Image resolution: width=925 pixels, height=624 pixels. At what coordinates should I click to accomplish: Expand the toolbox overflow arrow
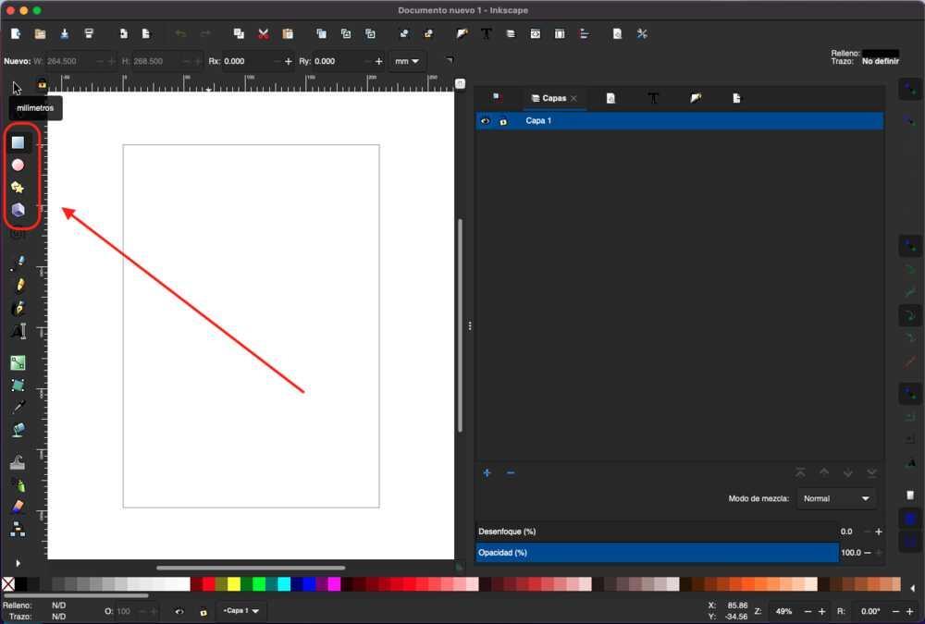click(x=18, y=563)
